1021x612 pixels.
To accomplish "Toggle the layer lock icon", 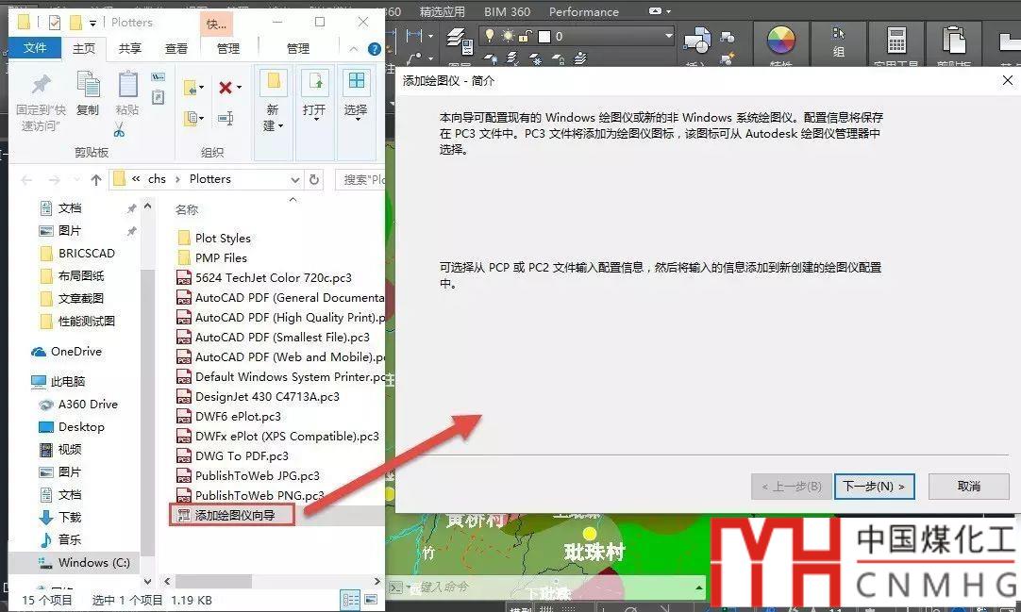I will (525, 37).
